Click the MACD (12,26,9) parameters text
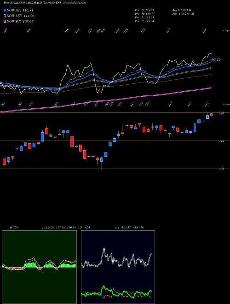This screenshot has height=304, width=230. point(62,228)
